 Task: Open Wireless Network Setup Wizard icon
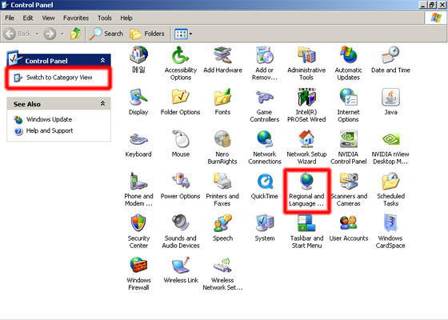[x=222, y=273]
